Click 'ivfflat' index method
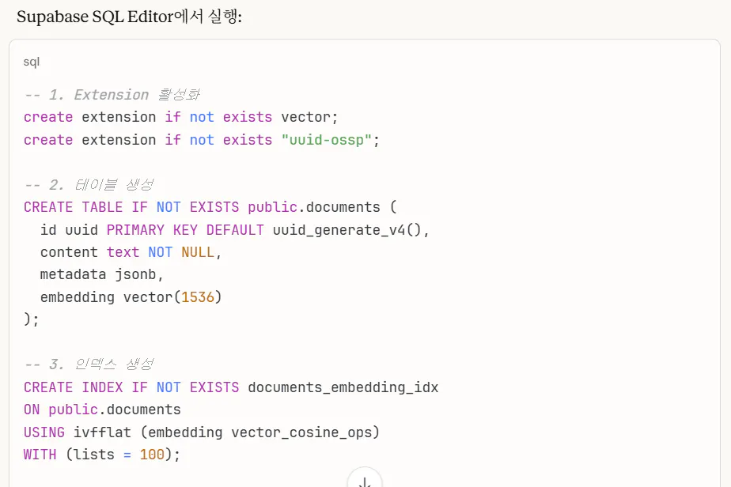Image resolution: width=731 pixels, height=487 pixels. pyautogui.click(x=102, y=432)
